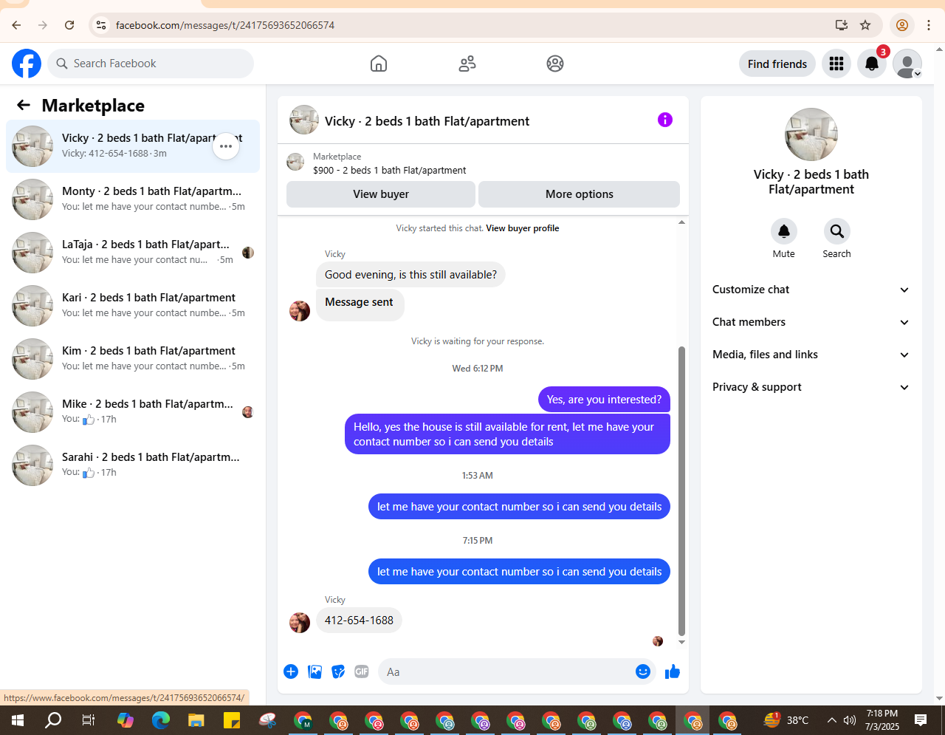Click the Find friends button
The height and width of the screenshot is (735, 945).
click(x=777, y=64)
